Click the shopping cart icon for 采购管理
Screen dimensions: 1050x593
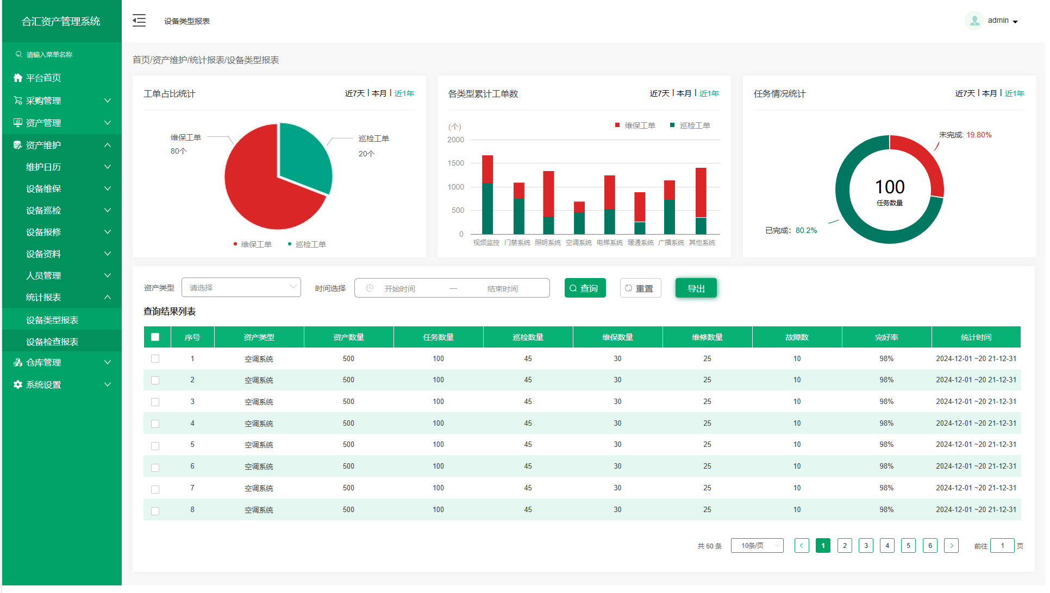(x=18, y=100)
